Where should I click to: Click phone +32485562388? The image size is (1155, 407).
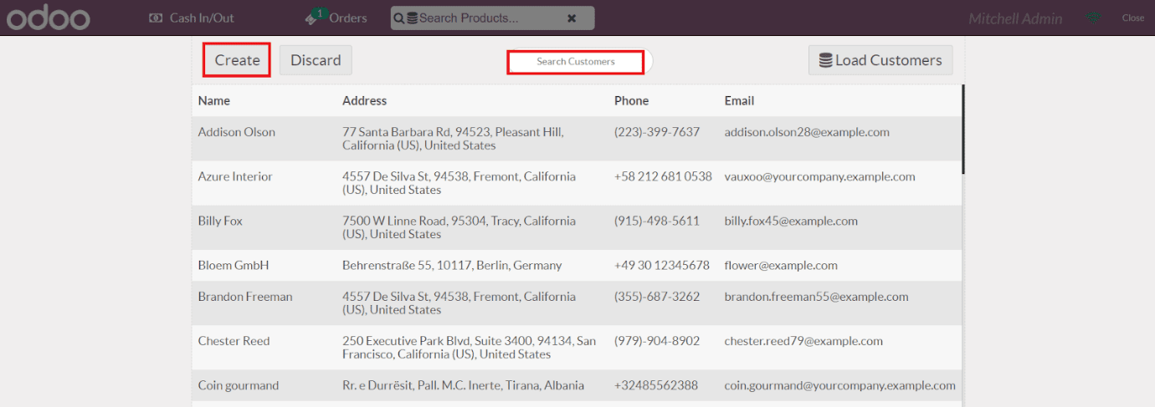[x=658, y=385]
